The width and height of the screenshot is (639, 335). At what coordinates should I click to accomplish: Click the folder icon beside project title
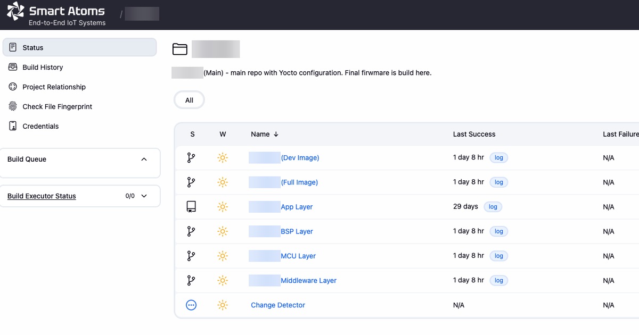(180, 49)
